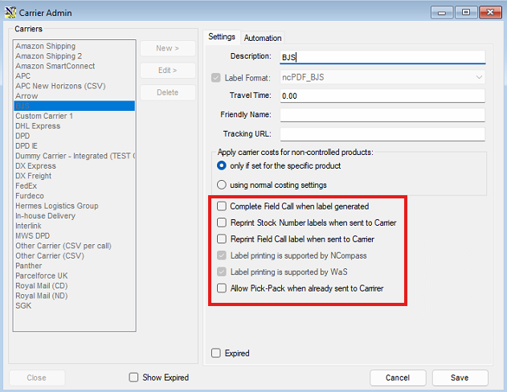Click the Tracking URL field
Image resolution: width=507 pixels, height=392 pixels.
tap(382, 134)
